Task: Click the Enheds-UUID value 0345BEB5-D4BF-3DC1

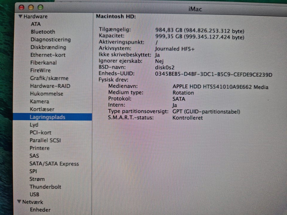Action: pos(213,74)
